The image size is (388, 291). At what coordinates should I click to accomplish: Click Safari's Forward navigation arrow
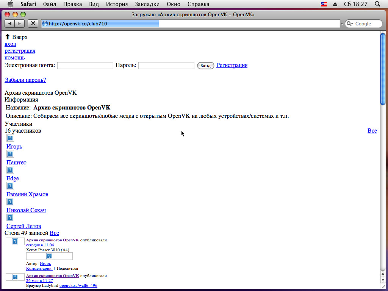point(20,23)
